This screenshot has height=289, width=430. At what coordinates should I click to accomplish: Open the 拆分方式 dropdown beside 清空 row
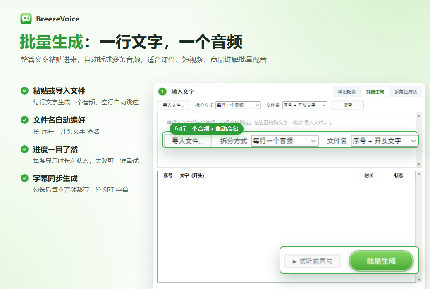238,105
